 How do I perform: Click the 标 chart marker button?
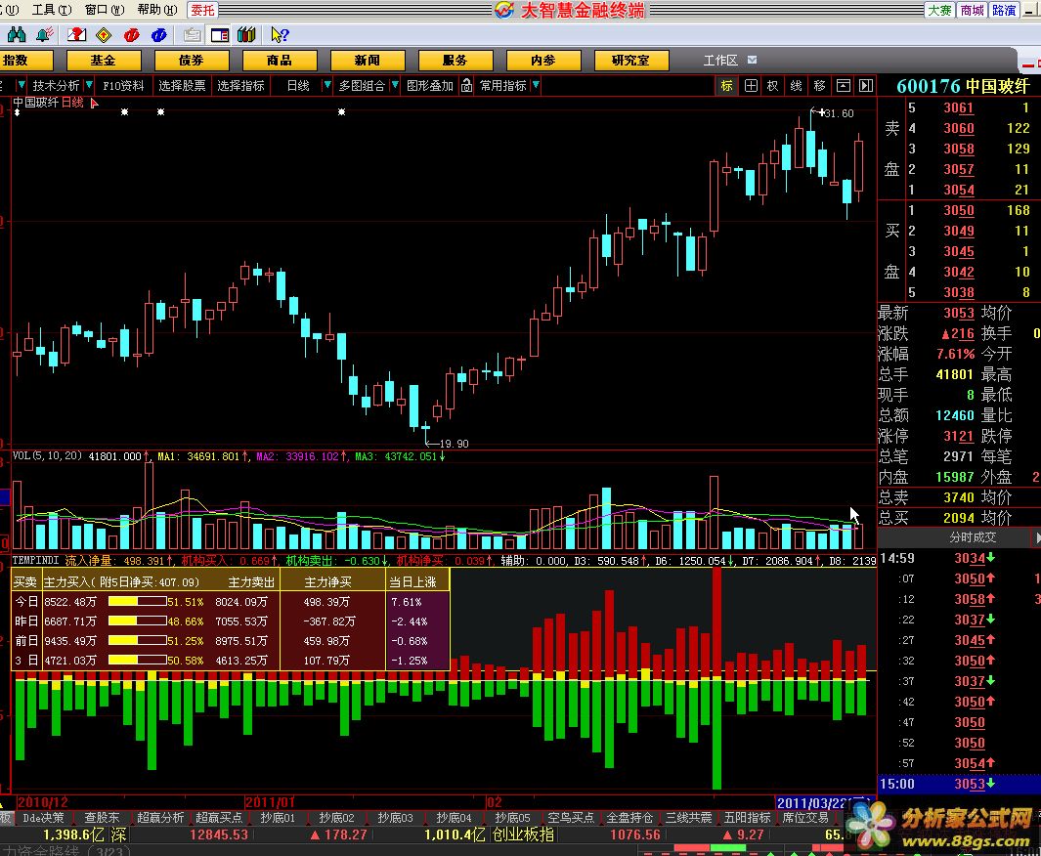pos(727,86)
